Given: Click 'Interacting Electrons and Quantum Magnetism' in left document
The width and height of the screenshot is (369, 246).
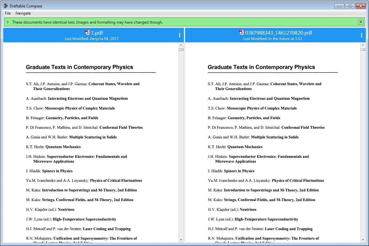Looking at the screenshot, I should (x=88, y=98).
